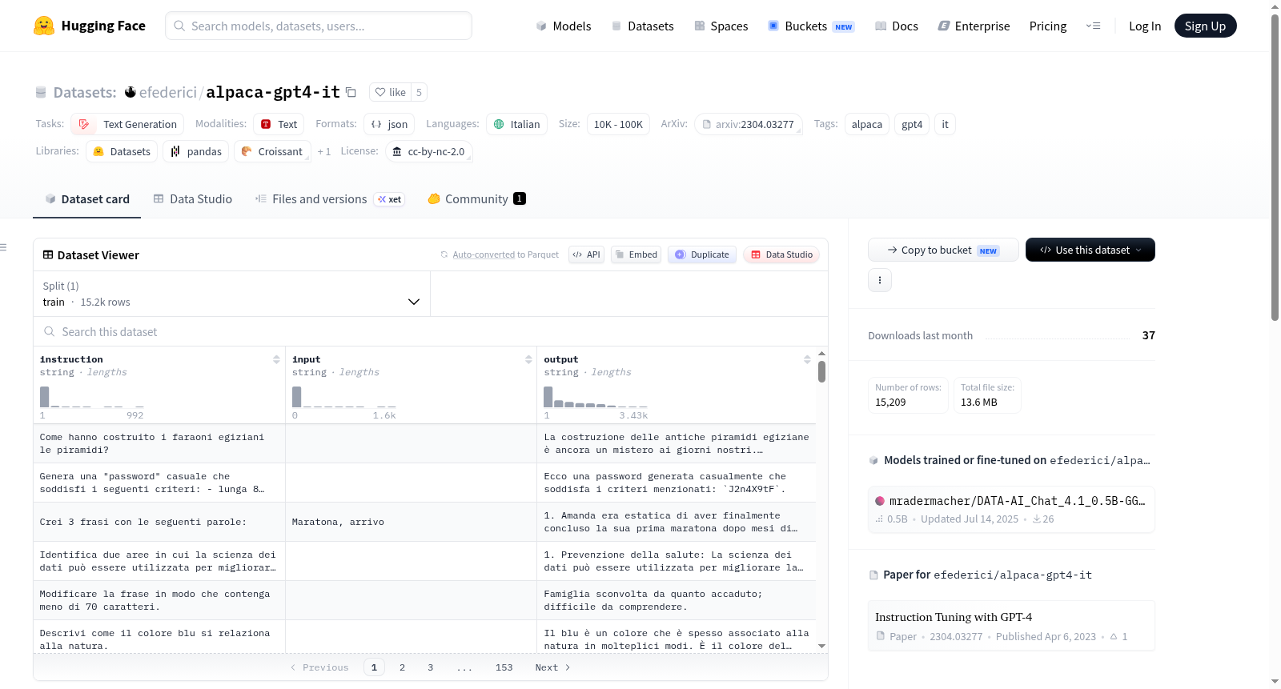Click the page vertical scrollbar thumb
The height and width of the screenshot is (689, 1281).
point(1275,167)
